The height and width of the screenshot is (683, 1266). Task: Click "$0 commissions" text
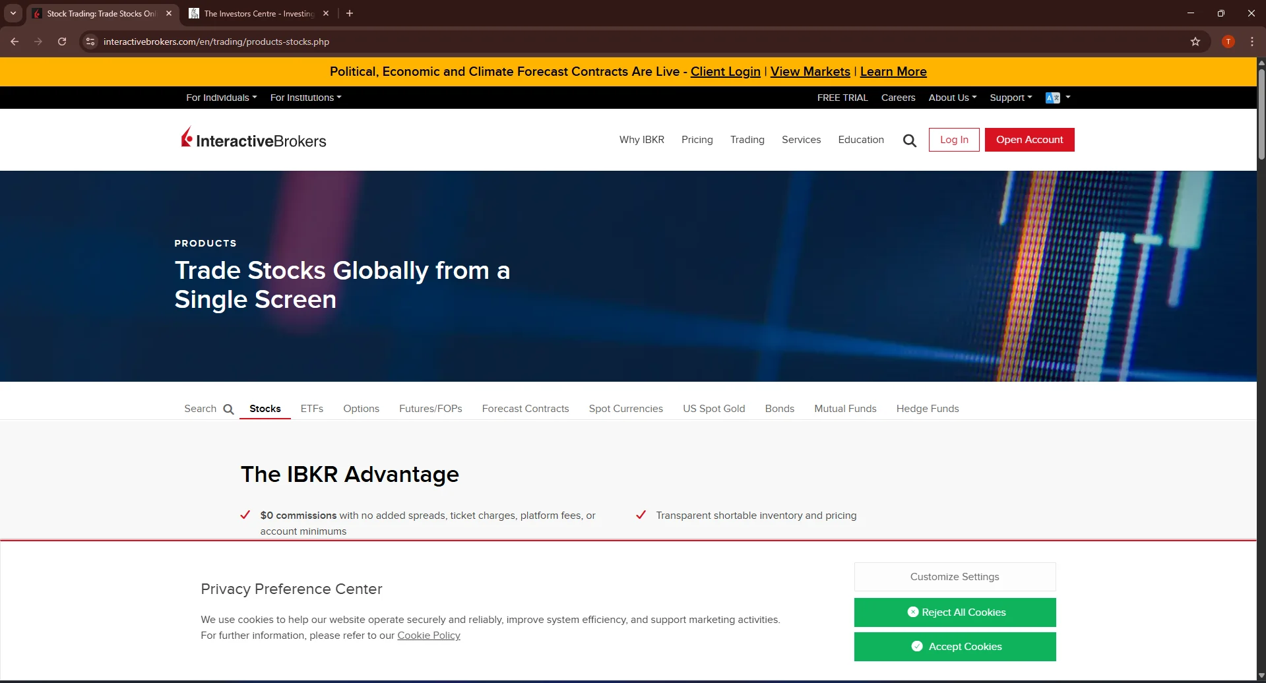point(298,516)
